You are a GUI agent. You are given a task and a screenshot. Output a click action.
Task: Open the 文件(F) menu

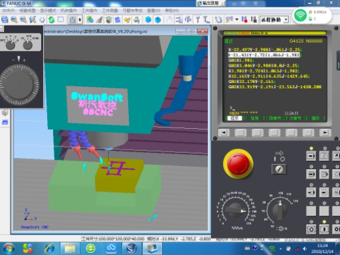pos(8,10)
